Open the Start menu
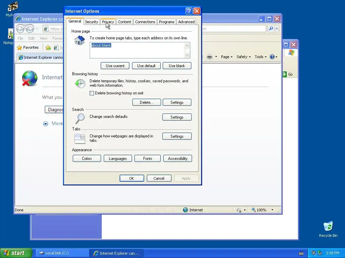This screenshot has width=345, height=258. [x=16, y=253]
